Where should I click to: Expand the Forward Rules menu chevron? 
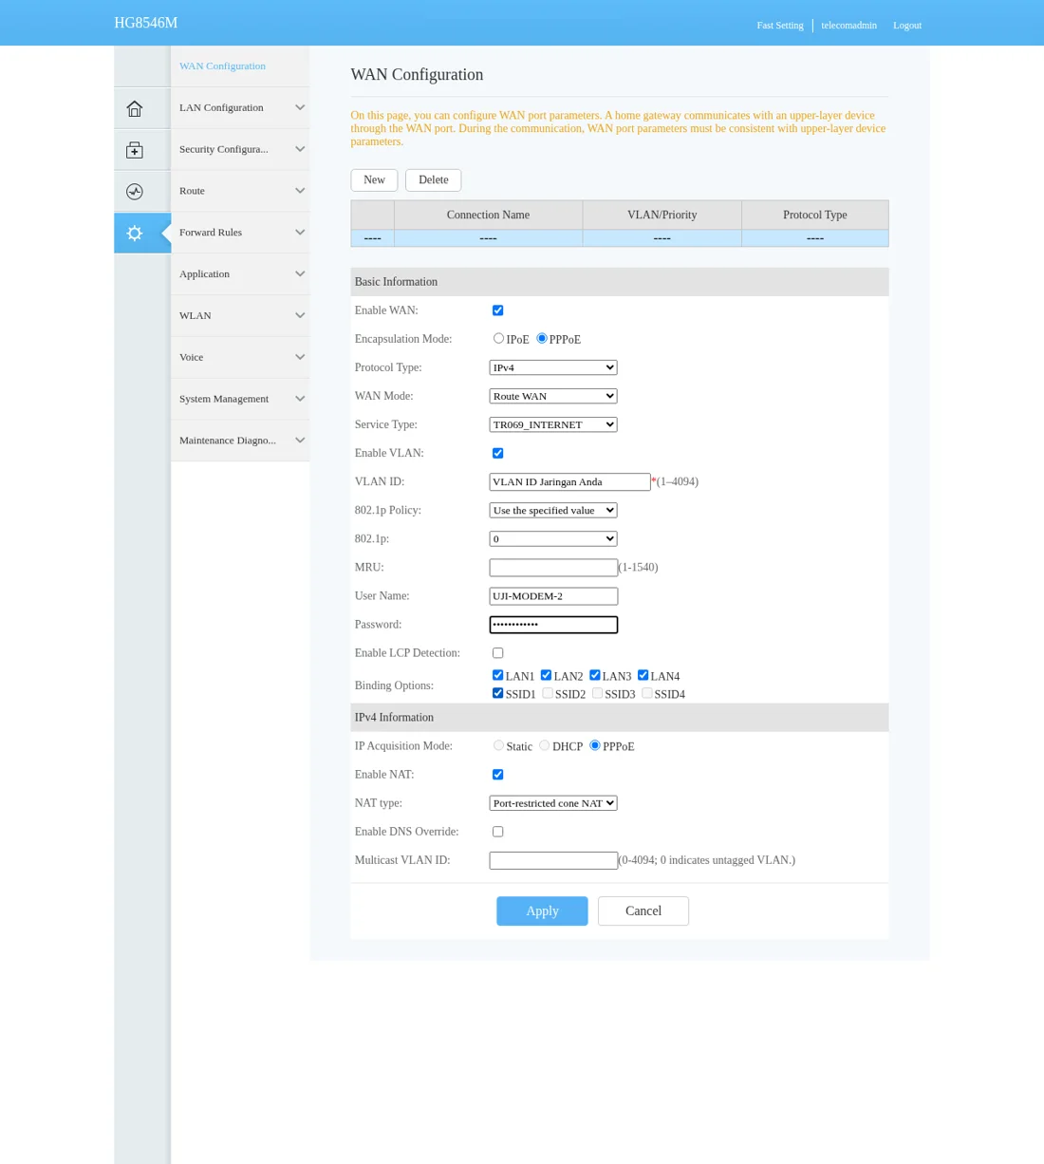(x=300, y=233)
